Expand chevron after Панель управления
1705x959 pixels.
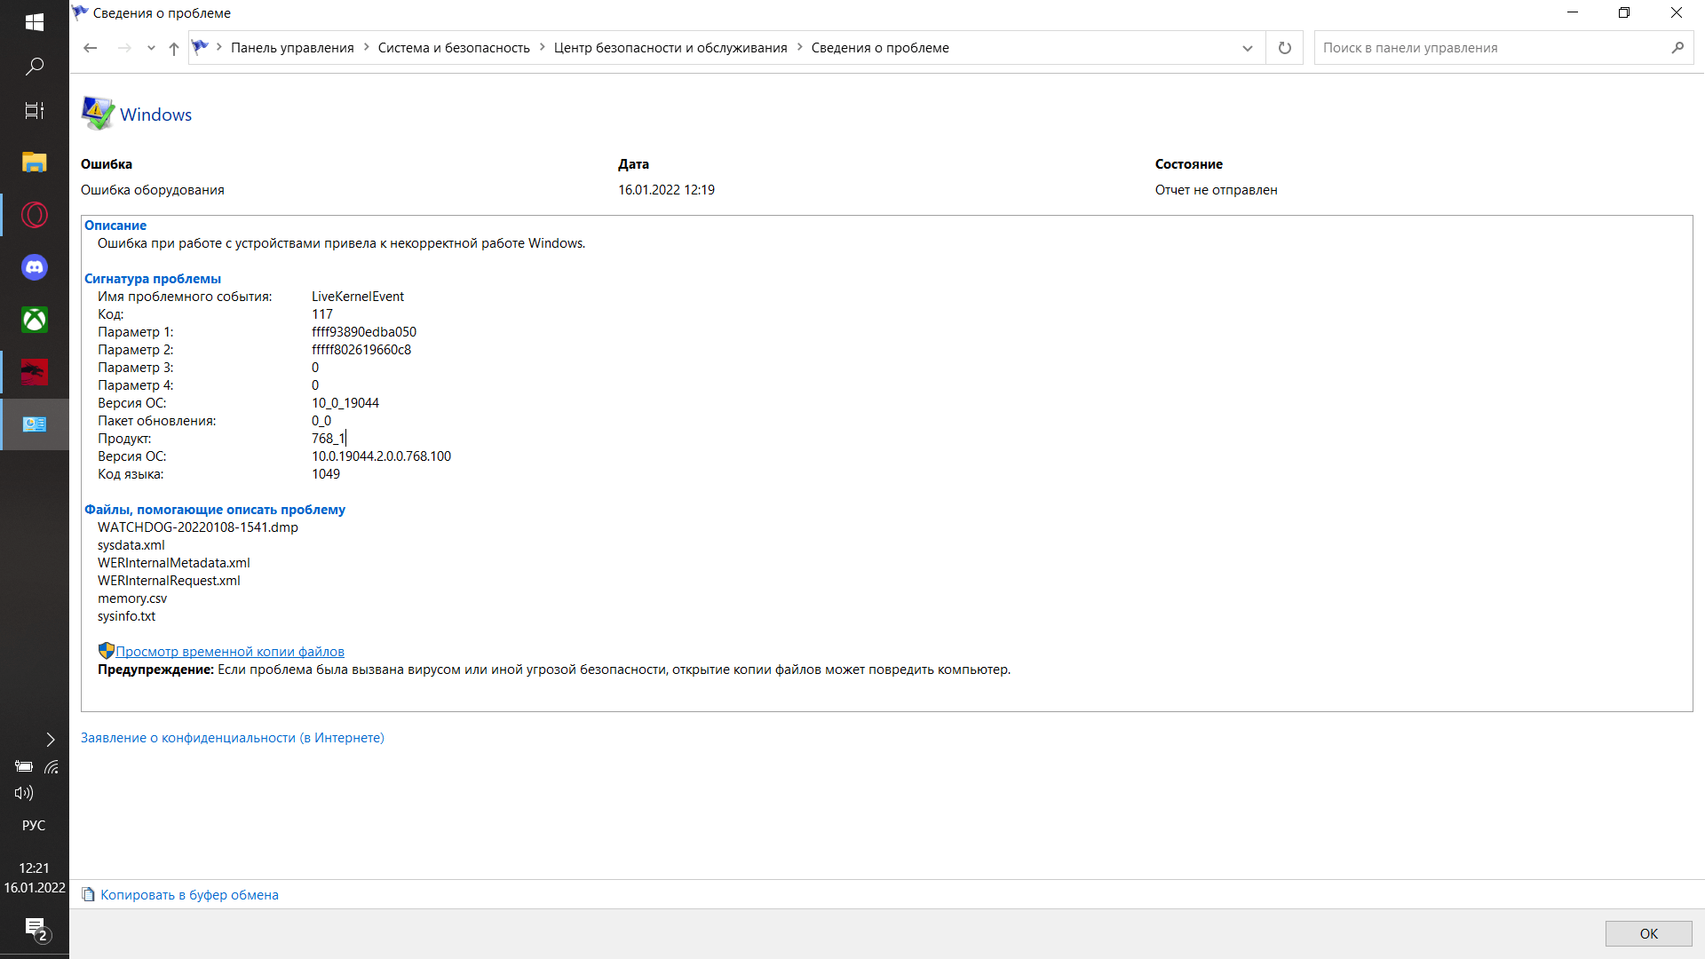(366, 48)
